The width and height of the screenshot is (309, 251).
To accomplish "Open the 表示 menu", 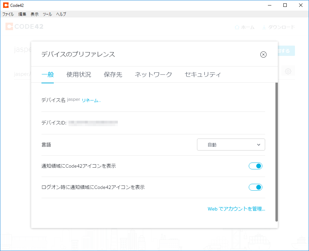I will click(35, 14).
